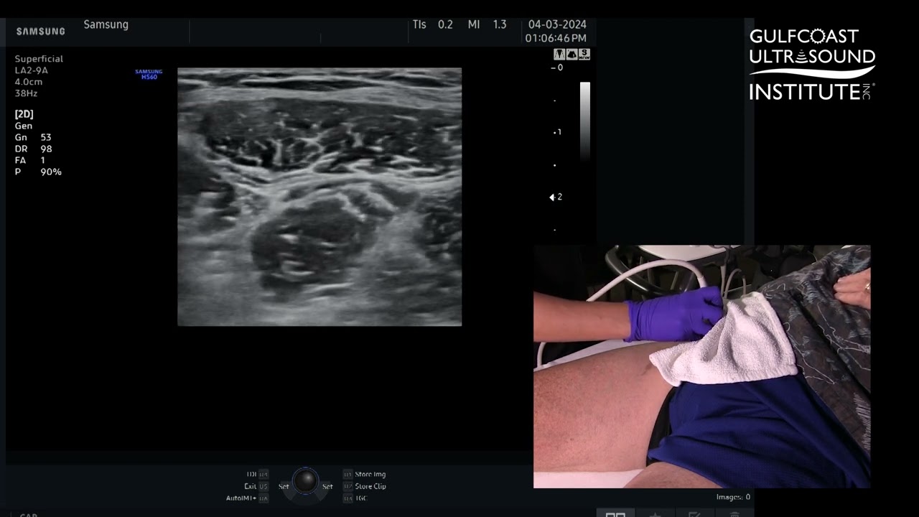Click the depth scale 1 marker
919x517 pixels.
(557, 132)
